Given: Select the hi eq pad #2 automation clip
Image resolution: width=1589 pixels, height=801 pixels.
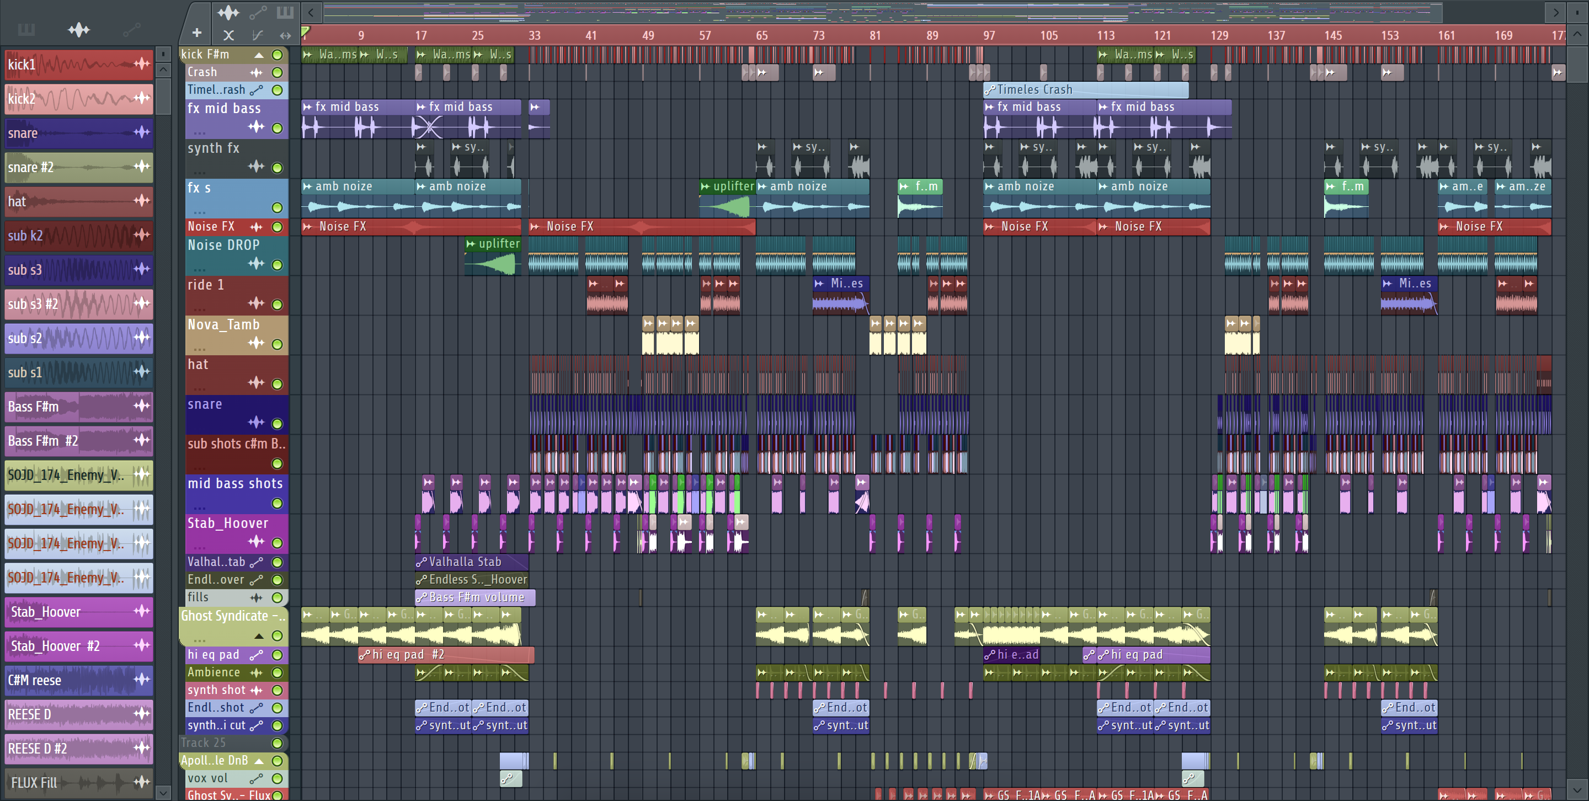Looking at the screenshot, I should tap(446, 655).
